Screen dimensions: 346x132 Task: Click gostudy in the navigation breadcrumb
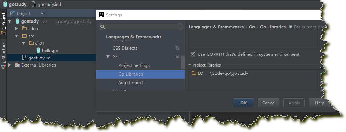[x=18, y=5]
